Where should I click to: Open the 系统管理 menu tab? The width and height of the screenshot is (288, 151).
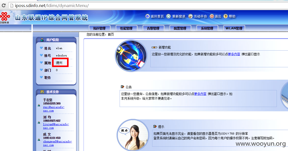pyautogui.click(x=207, y=28)
